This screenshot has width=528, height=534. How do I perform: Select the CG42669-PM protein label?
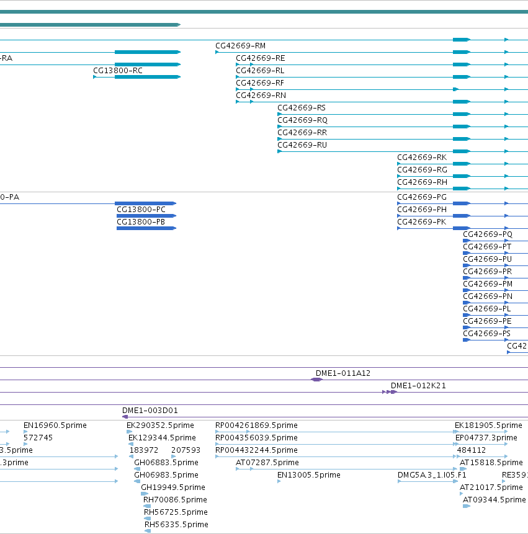click(488, 284)
